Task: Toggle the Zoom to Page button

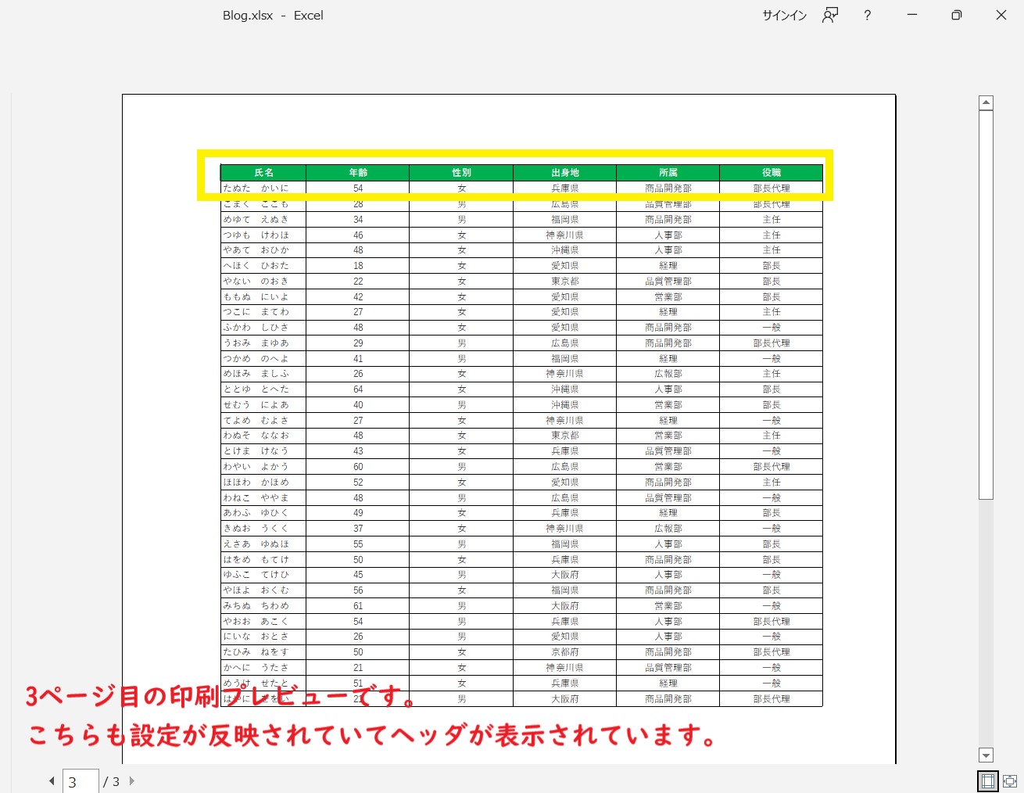Action: (1010, 780)
